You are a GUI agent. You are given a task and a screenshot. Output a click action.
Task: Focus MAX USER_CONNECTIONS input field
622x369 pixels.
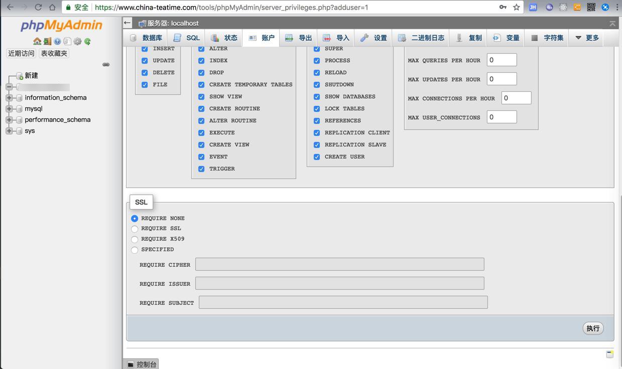coord(502,117)
